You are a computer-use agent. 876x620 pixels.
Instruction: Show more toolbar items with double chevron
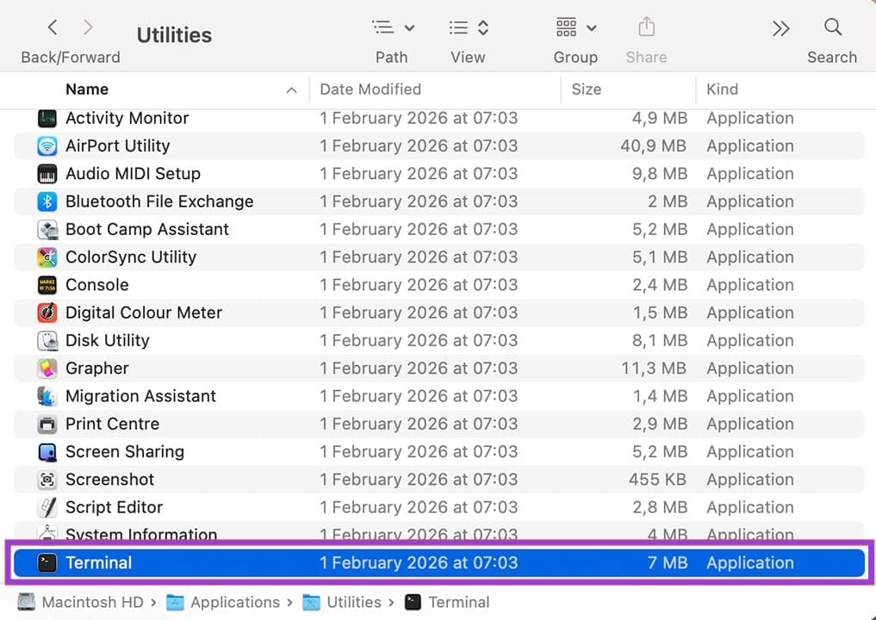(x=780, y=28)
